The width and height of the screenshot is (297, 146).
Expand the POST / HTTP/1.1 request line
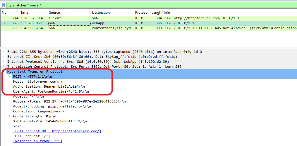(10, 77)
